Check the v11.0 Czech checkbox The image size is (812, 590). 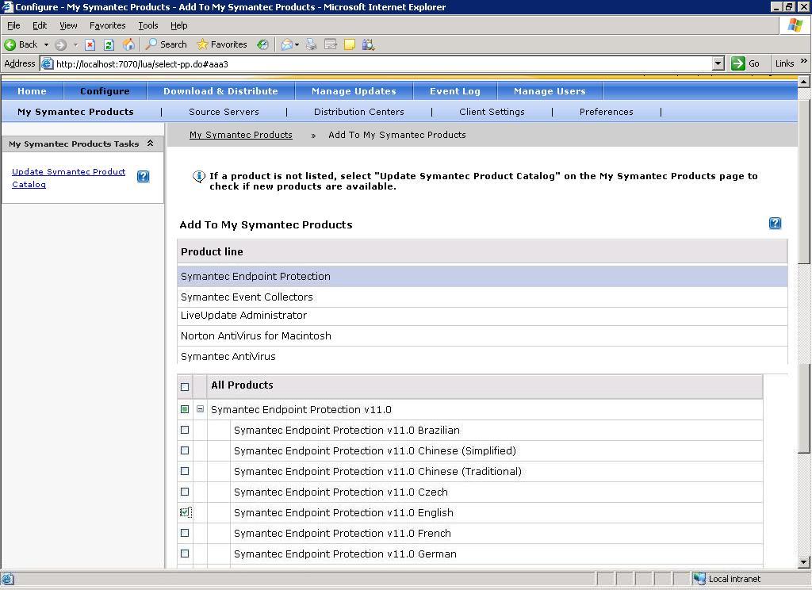pyautogui.click(x=185, y=492)
